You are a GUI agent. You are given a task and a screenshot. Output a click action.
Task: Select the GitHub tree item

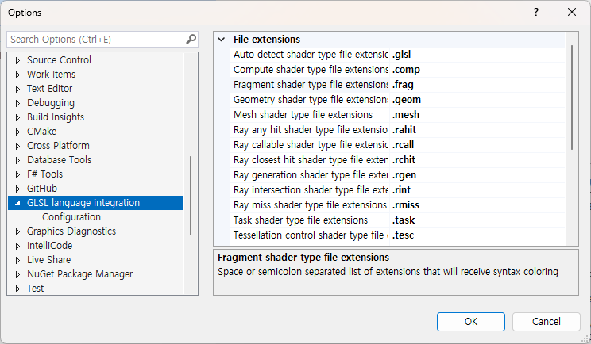[42, 189]
